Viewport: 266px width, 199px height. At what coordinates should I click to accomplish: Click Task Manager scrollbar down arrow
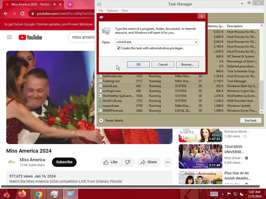tap(262, 112)
